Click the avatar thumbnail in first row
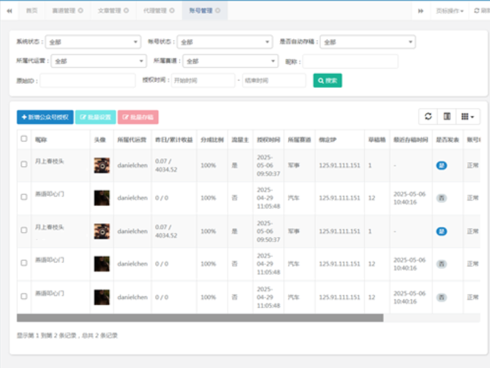490x368 pixels. 102,165
